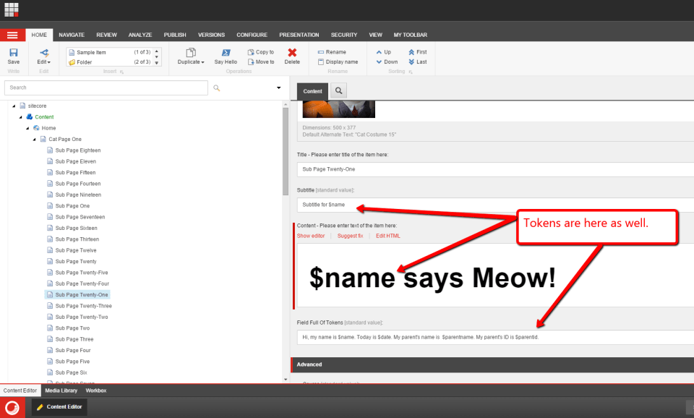Expand search options dropdown arrow
This screenshot has width=694, height=418.
tap(279, 88)
